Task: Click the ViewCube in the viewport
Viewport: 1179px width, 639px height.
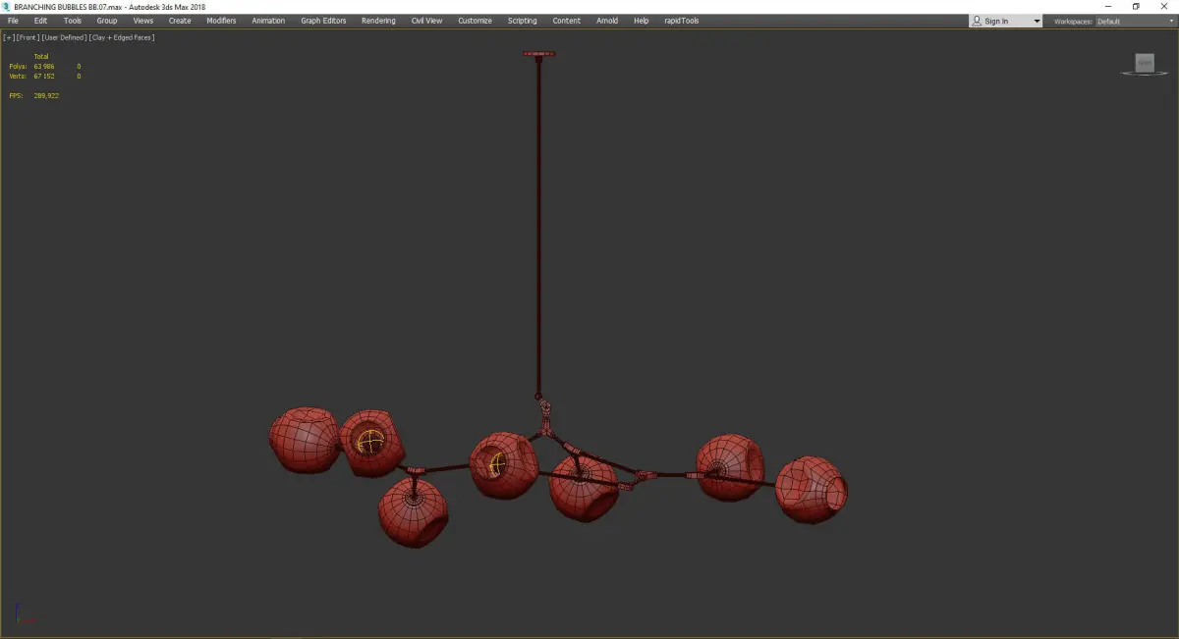Action: (1145, 63)
